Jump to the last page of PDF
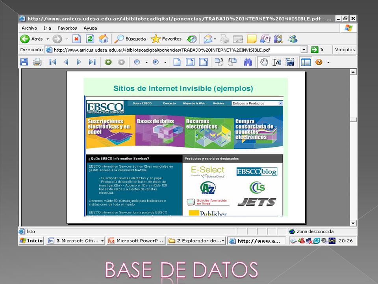 92,62
